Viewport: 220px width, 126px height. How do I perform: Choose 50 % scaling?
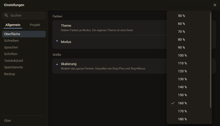click(x=188, y=16)
